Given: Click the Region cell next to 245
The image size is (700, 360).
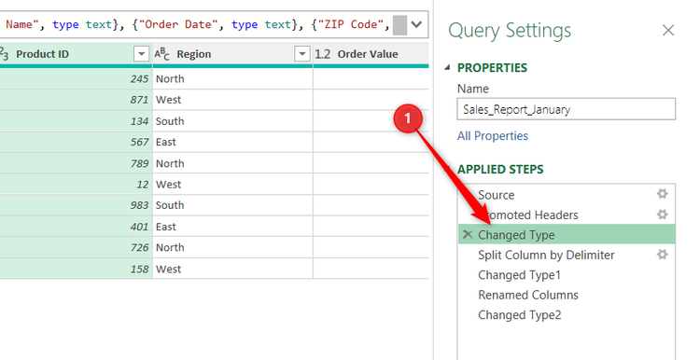Looking at the screenshot, I should 232,78.
